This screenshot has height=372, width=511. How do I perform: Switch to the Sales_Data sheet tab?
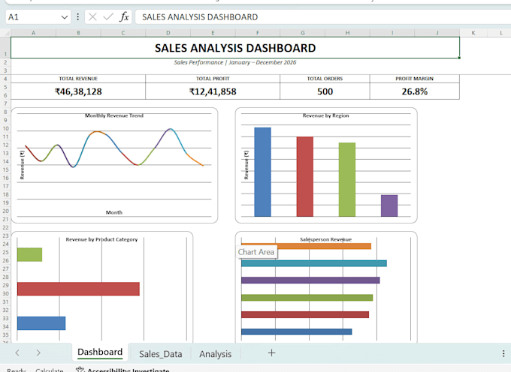160,354
